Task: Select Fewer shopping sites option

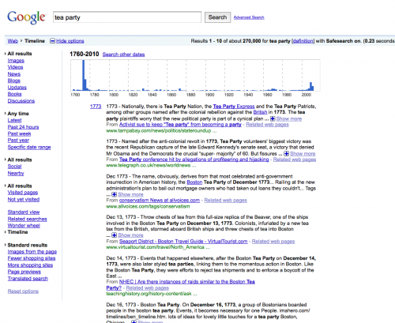Action: coord(32,258)
